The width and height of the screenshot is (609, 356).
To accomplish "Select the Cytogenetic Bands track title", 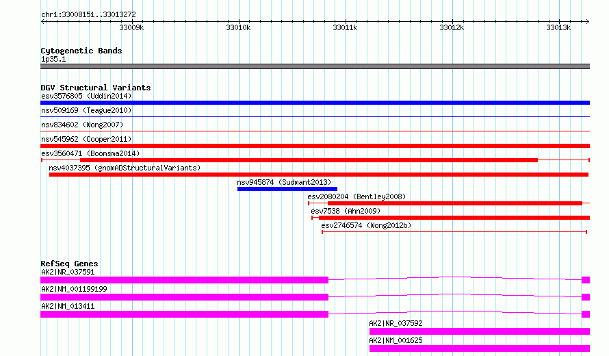I will (x=81, y=51).
